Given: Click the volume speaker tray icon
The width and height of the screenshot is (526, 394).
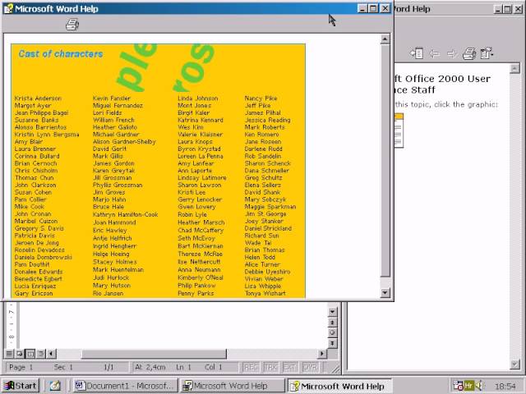Looking at the screenshot, I should click(478, 386).
